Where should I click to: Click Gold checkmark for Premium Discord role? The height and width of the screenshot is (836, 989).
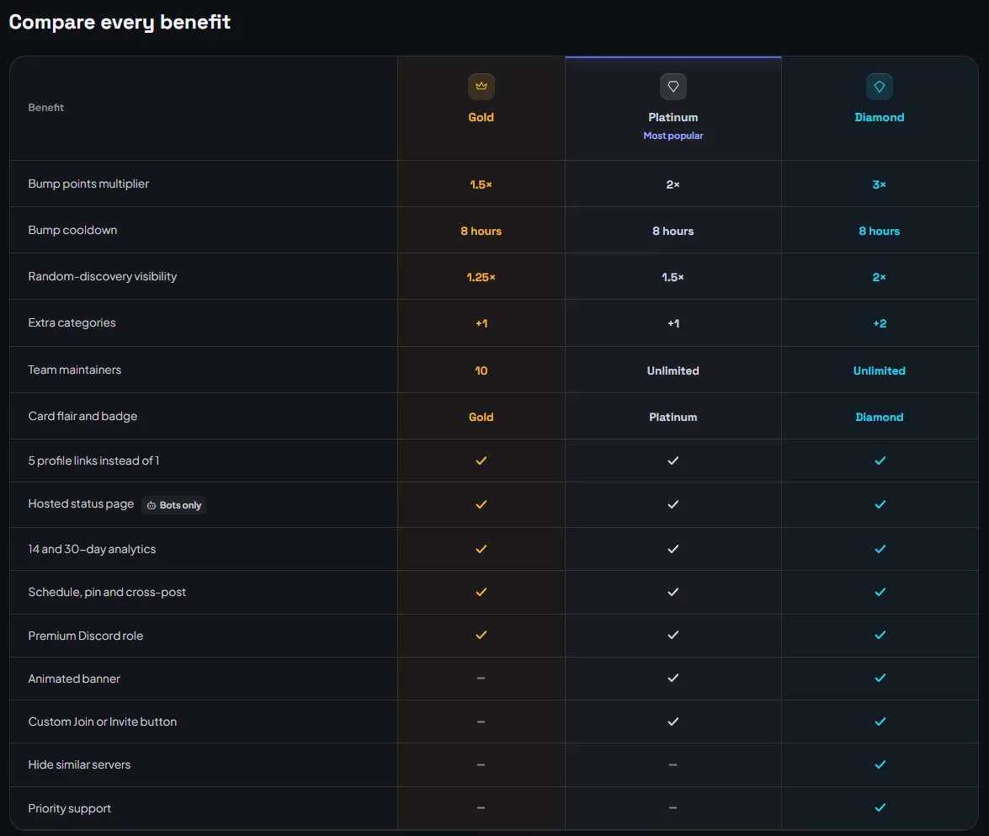(x=481, y=635)
